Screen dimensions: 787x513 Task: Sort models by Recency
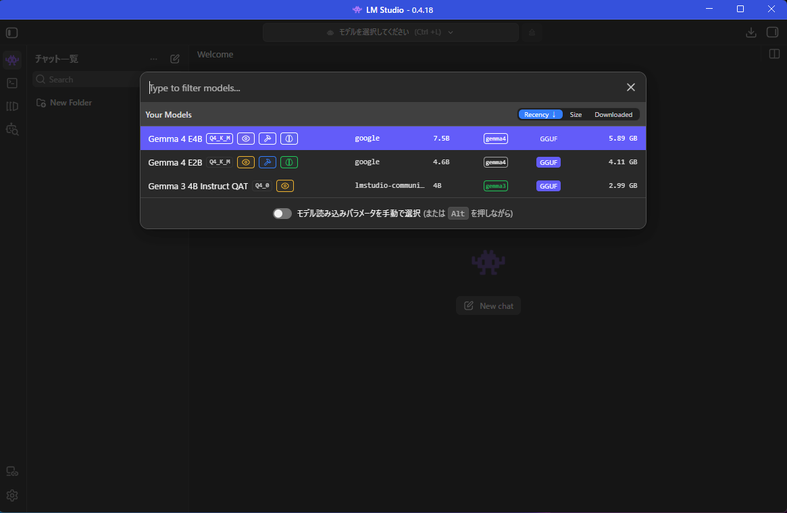[x=540, y=114]
